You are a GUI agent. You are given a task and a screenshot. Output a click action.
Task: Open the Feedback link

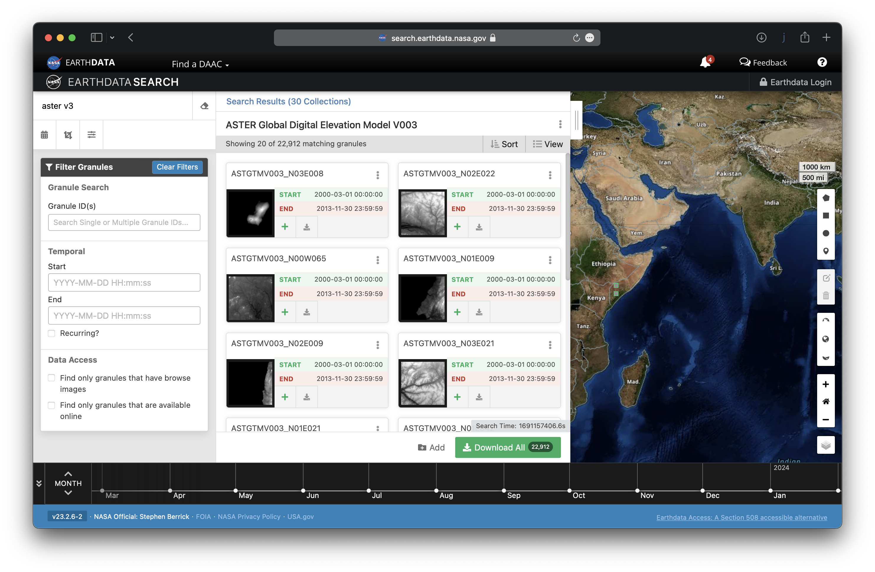(763, 63)
